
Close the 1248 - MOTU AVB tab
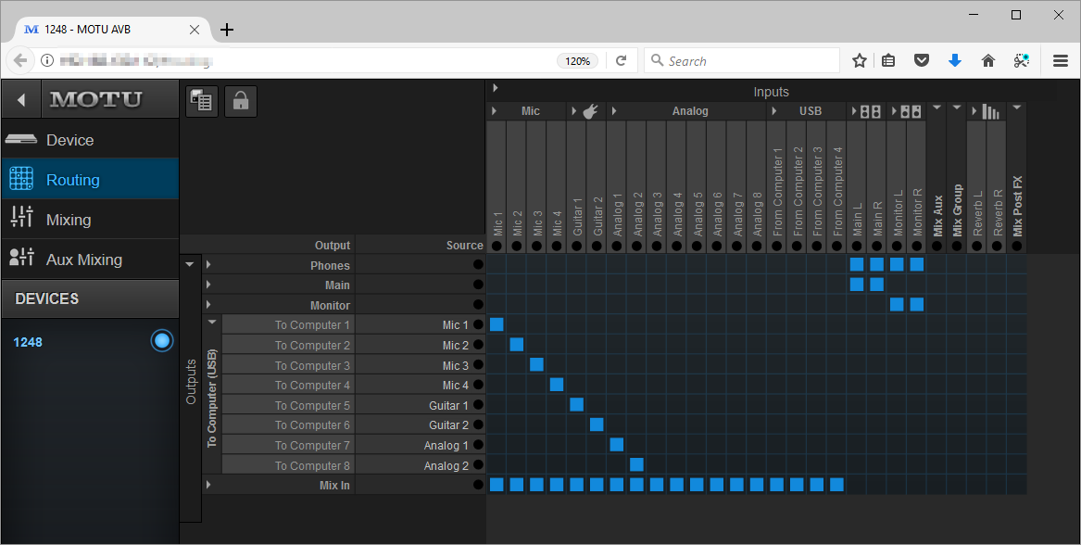(195, 30)
